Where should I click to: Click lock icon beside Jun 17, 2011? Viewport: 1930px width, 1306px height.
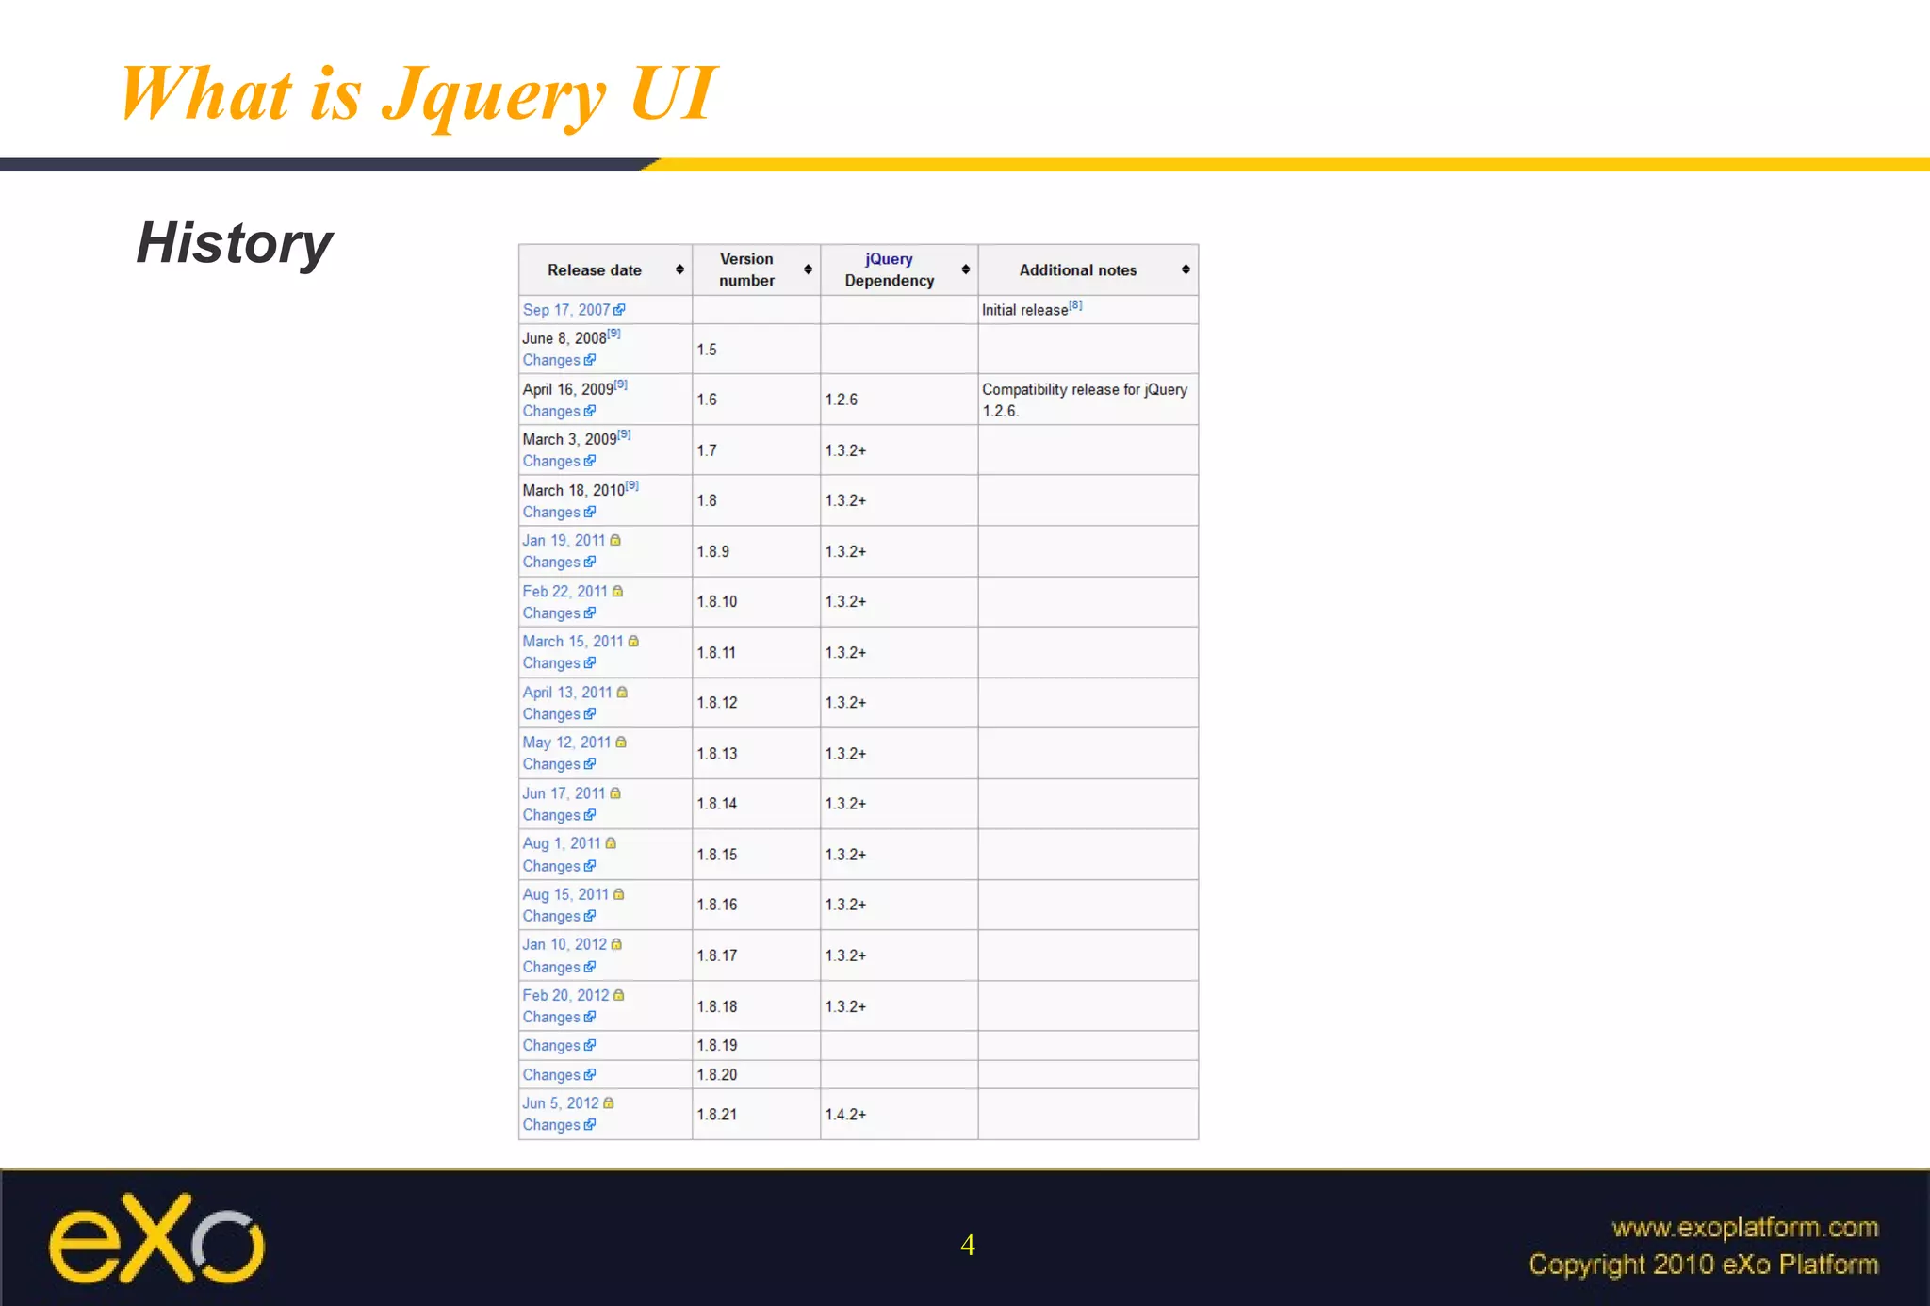pos(615,792)
